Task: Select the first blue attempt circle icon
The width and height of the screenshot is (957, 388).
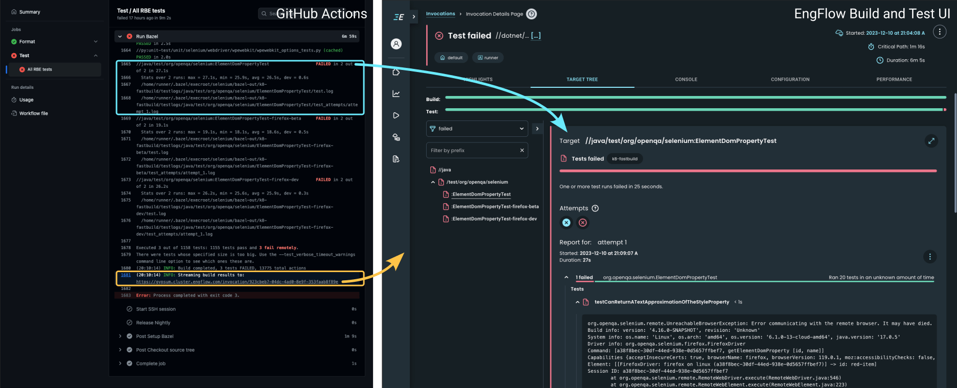Action: tap(566, 223)
